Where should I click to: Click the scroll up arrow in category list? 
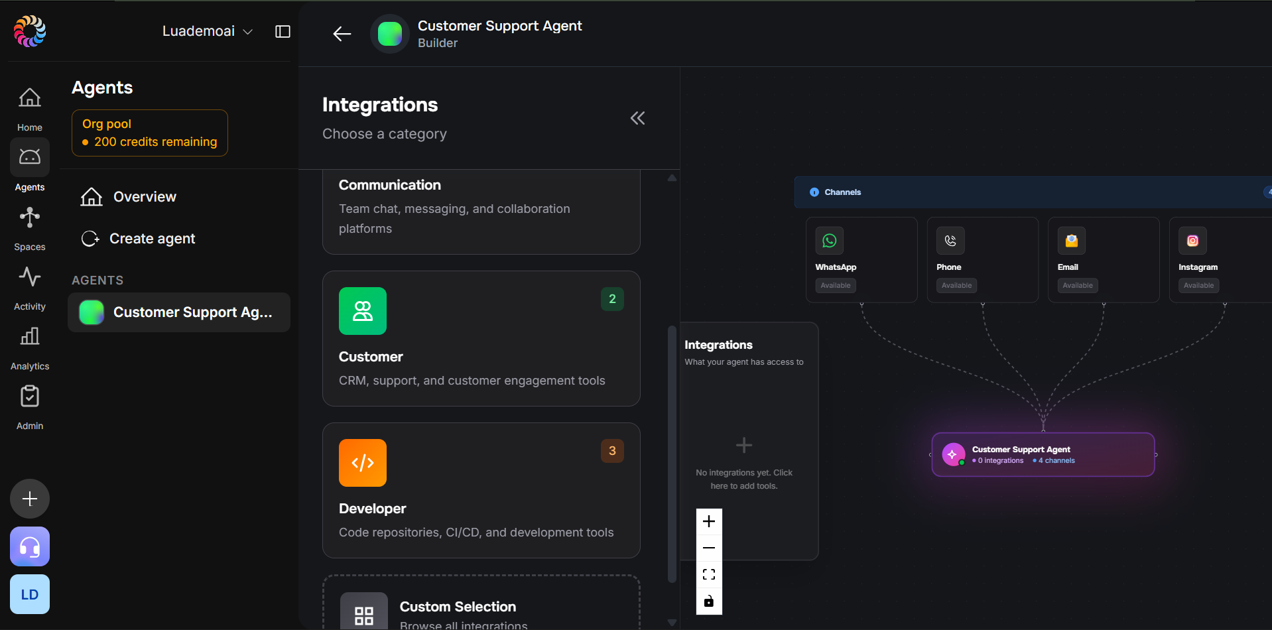tap(672, 178)
